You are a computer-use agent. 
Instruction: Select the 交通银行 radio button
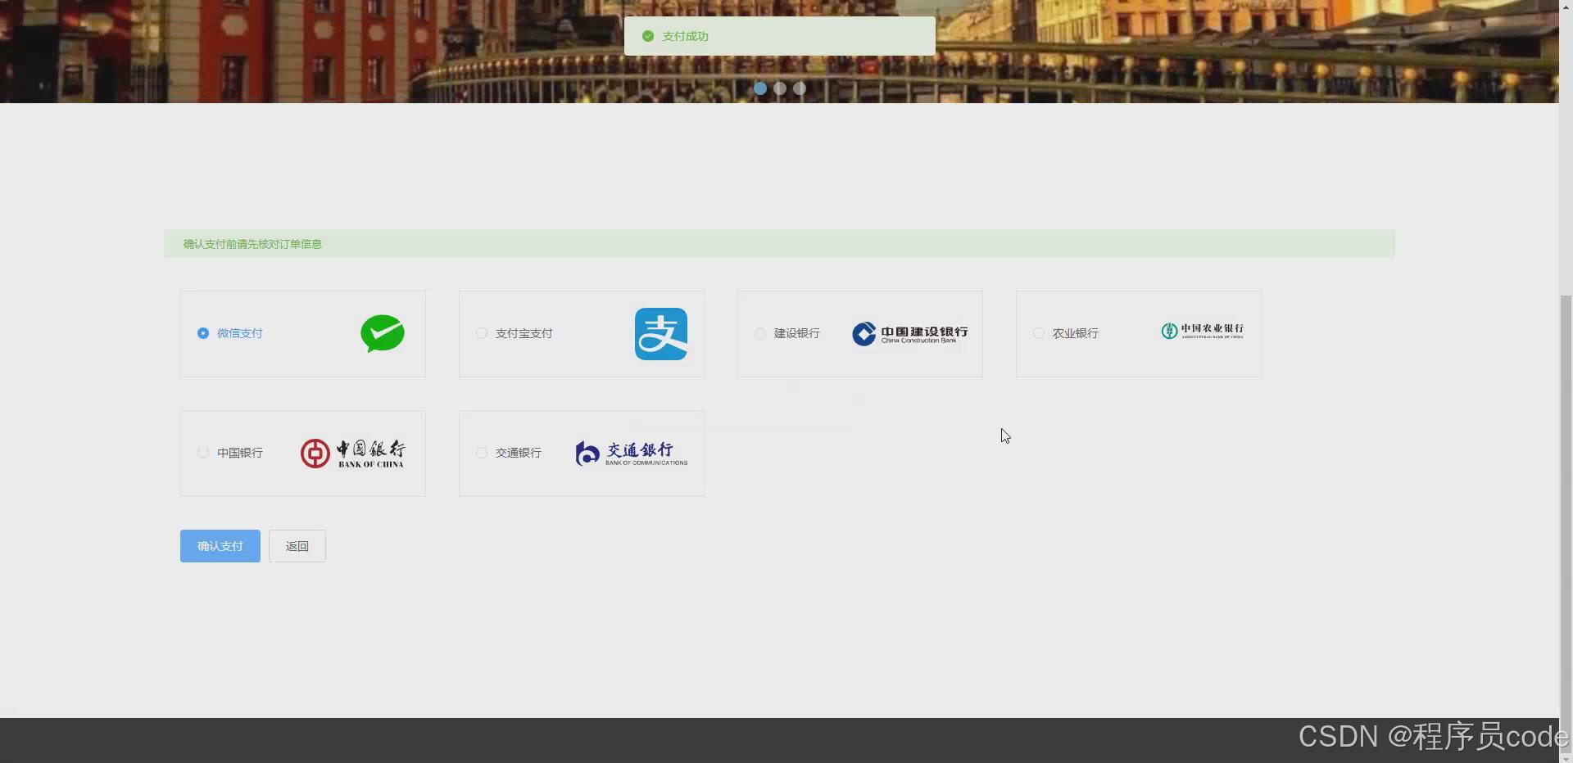pos(482,453)
